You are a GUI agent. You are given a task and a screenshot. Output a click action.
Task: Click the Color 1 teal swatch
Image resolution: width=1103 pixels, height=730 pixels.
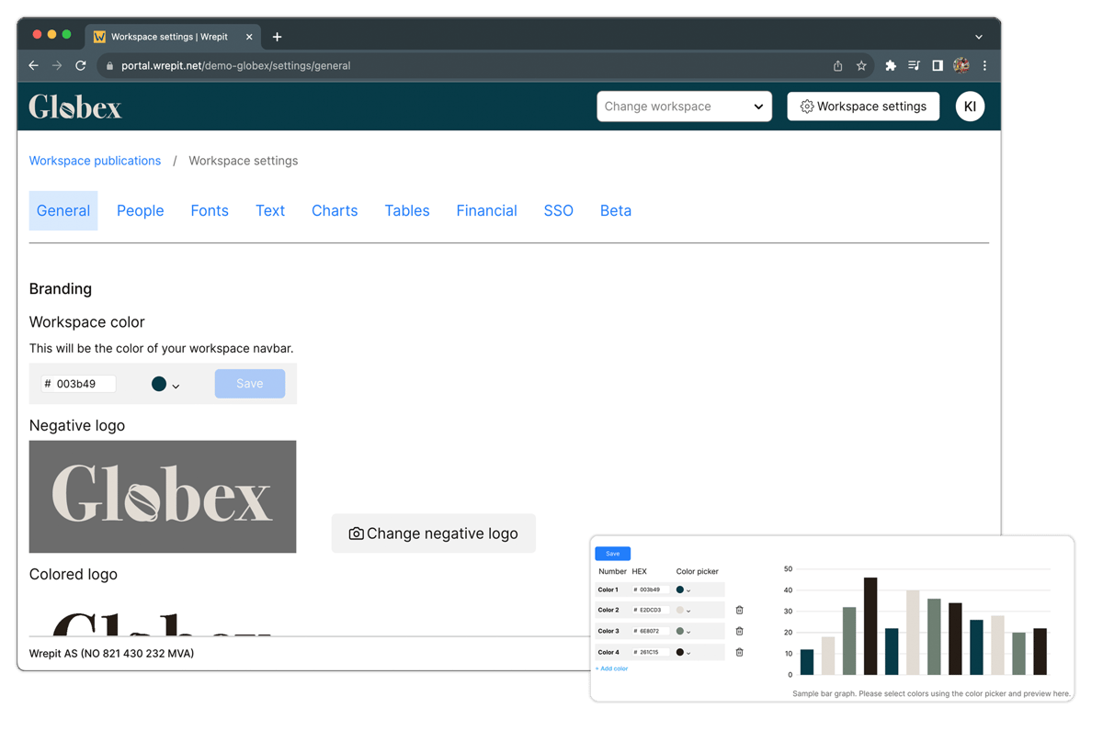coord(680,590)
